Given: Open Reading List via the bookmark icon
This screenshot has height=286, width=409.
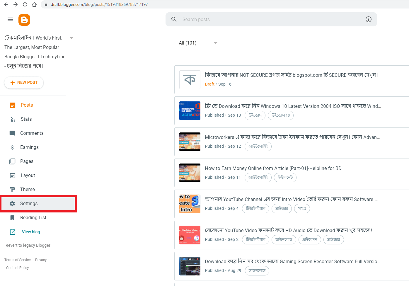Looking at the screenshot, I should (x=12, y=217).
